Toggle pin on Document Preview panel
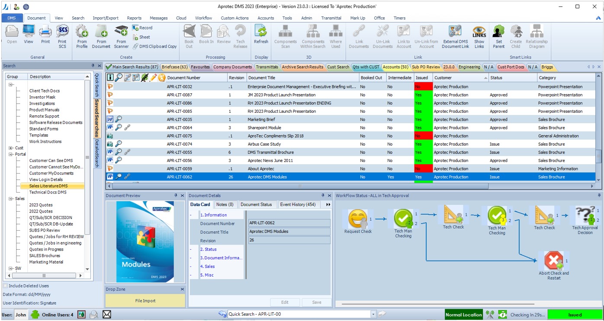The height and width of the screenshot is (321, 604). (176, 196)
